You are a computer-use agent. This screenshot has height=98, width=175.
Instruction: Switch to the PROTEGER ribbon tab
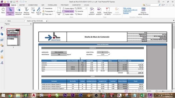(x=65, y=5)
